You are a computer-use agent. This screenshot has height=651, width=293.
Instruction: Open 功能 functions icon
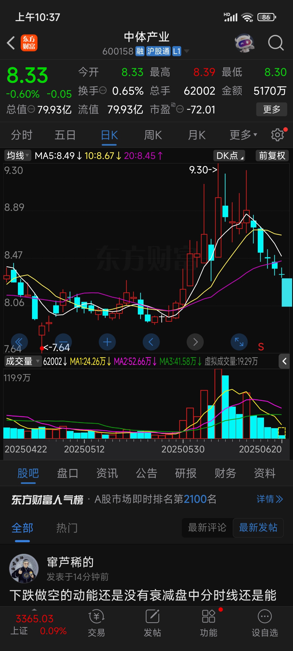click(x=209, y=623)
